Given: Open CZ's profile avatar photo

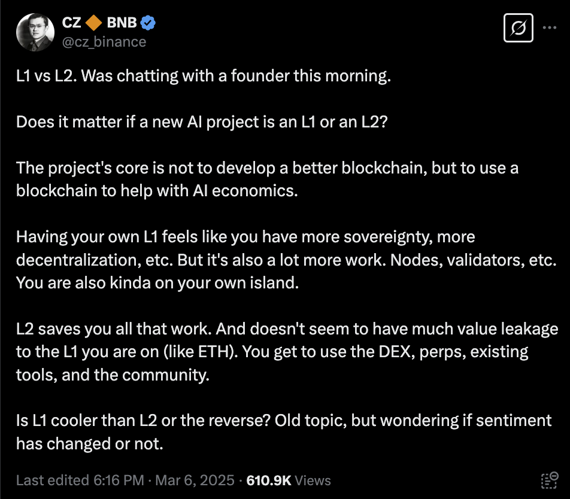Looking at the screenshot, I should (35, 32).
